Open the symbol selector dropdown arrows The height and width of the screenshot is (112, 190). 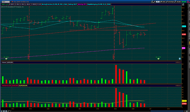[11, 2]
